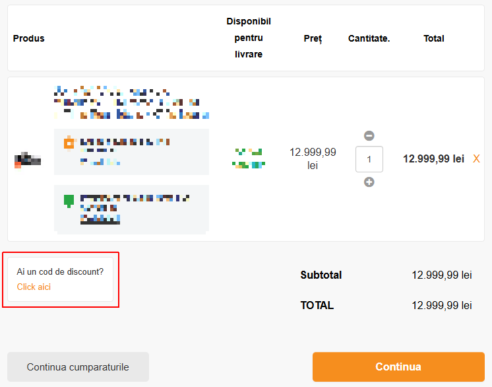492x387 pixels.
Task: Click the green shield warranty icon
Action: click(x=69, y=201)
